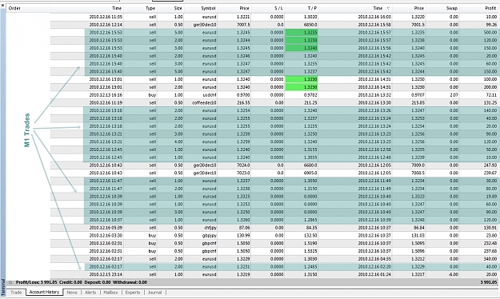Sort by the Size column header
Screen dimensions: 500x299
178,8
